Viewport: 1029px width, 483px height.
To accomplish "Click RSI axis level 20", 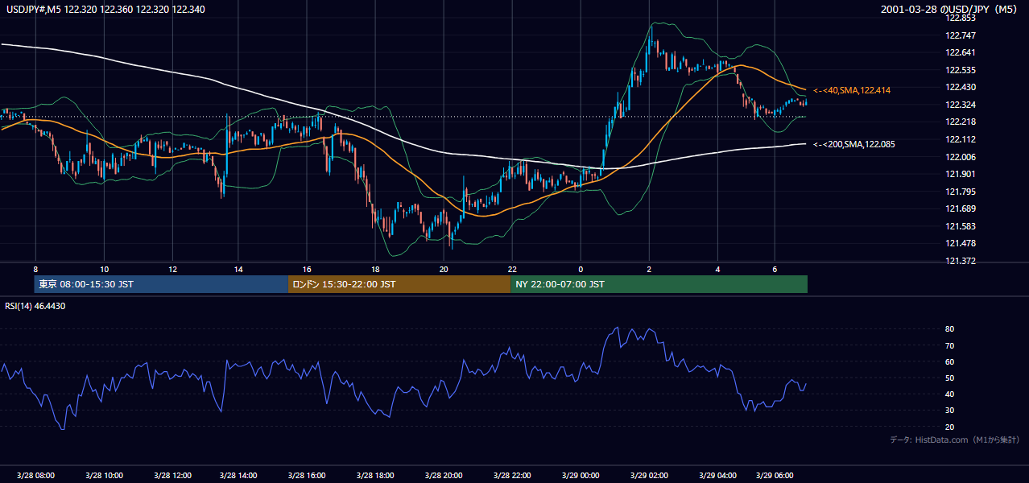I will pyautogui.click(x=949, y=427).
